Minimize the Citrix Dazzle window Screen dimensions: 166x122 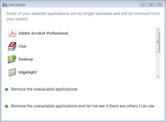tap(143, 5)
